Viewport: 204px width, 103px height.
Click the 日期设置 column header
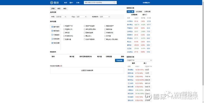[109, 57]
